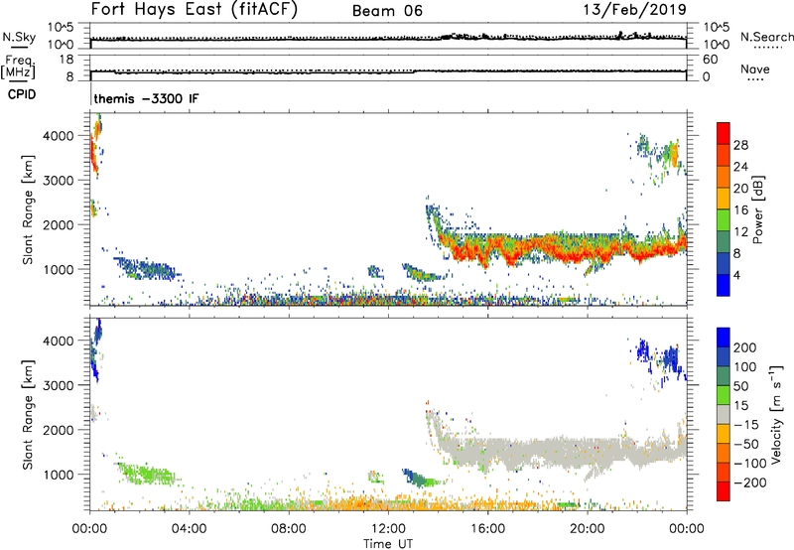Click the orange power segment between 20 and 24
The image size is (794, 550).
[x=724, y=177]
